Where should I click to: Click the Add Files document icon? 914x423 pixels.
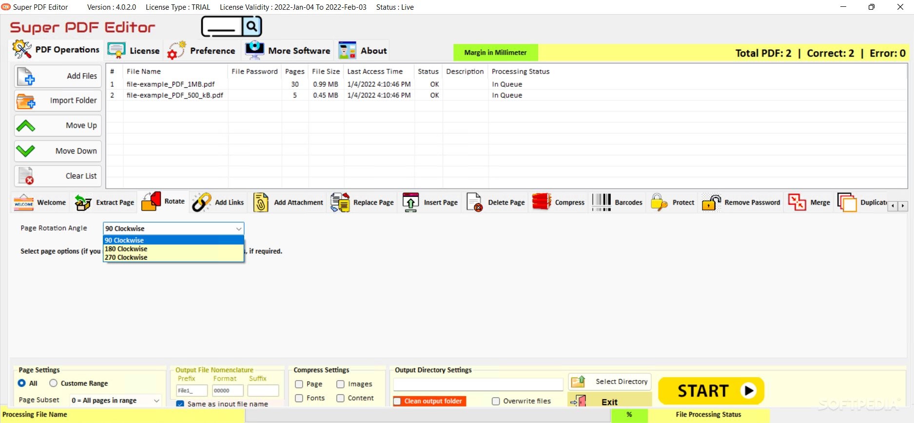pyautogui.click(x=26, y=77)
